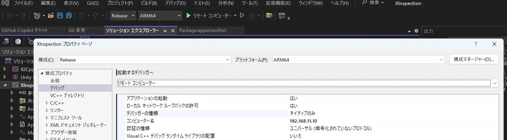
Task: Open the 拡張機能(X) menu
Action: [278, 3]
